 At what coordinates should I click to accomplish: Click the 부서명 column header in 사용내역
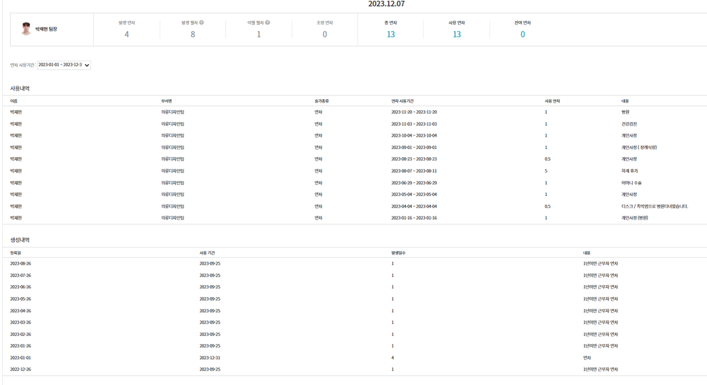click(167, 101)
